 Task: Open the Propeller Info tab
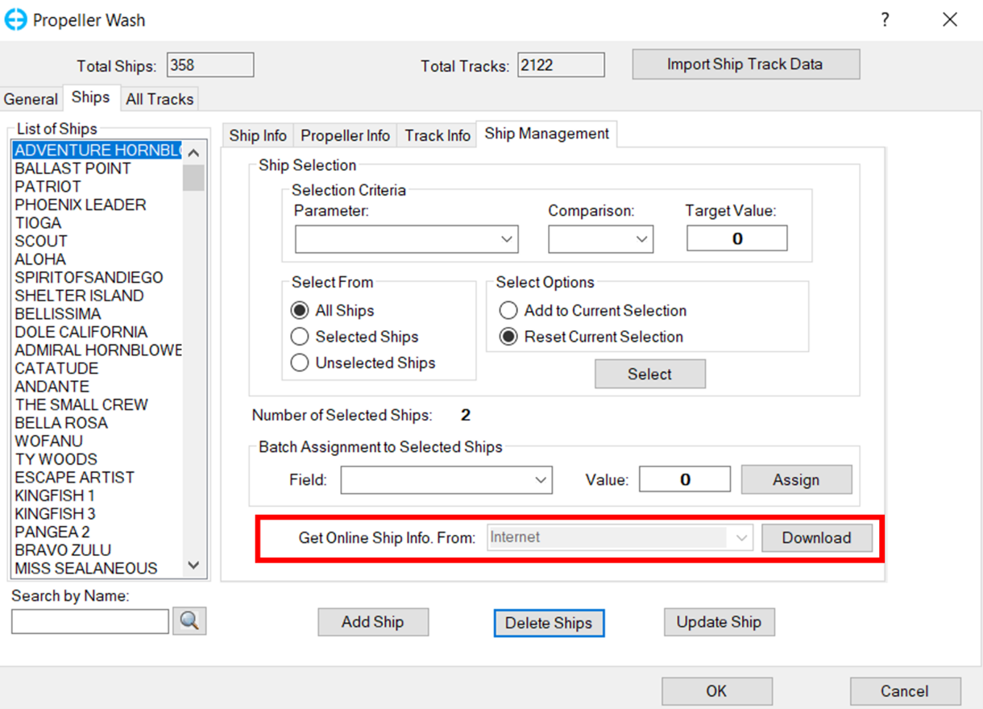click(345, 135)
